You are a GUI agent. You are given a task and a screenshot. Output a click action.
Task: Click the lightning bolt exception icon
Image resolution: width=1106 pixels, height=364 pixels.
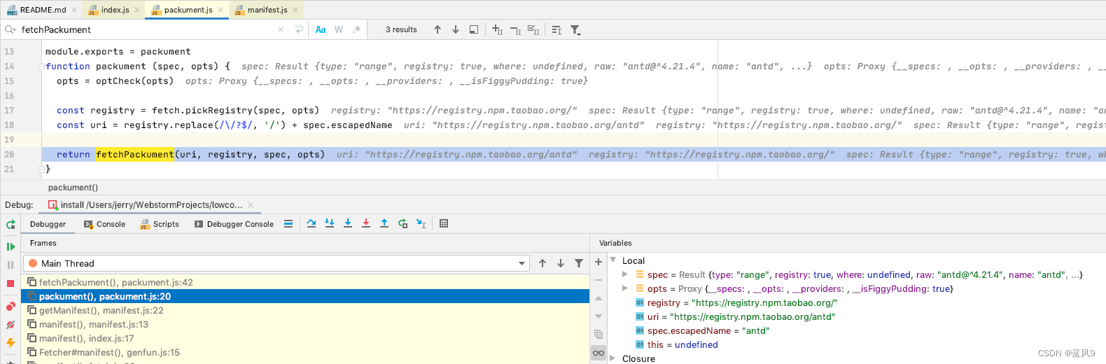tap(10, 343)
